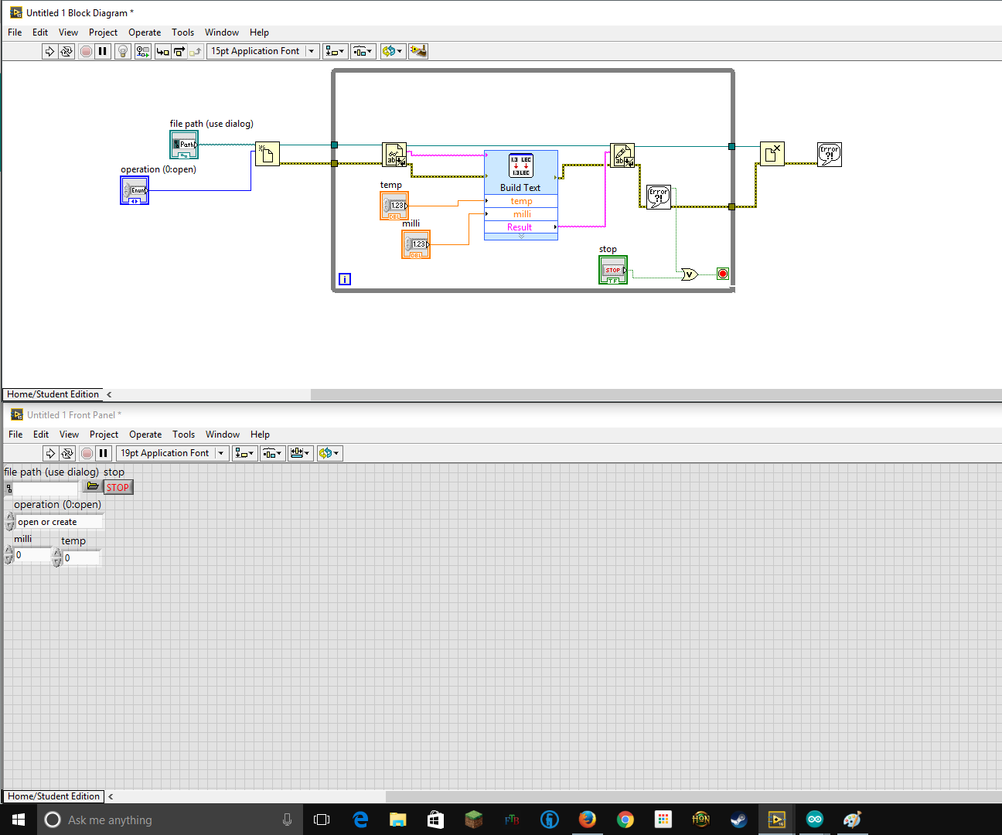This screenshot has width=1002, height=835.
Task: Open LabVIEW from the Windows taskbar
Action: click(x=777, y=820)
